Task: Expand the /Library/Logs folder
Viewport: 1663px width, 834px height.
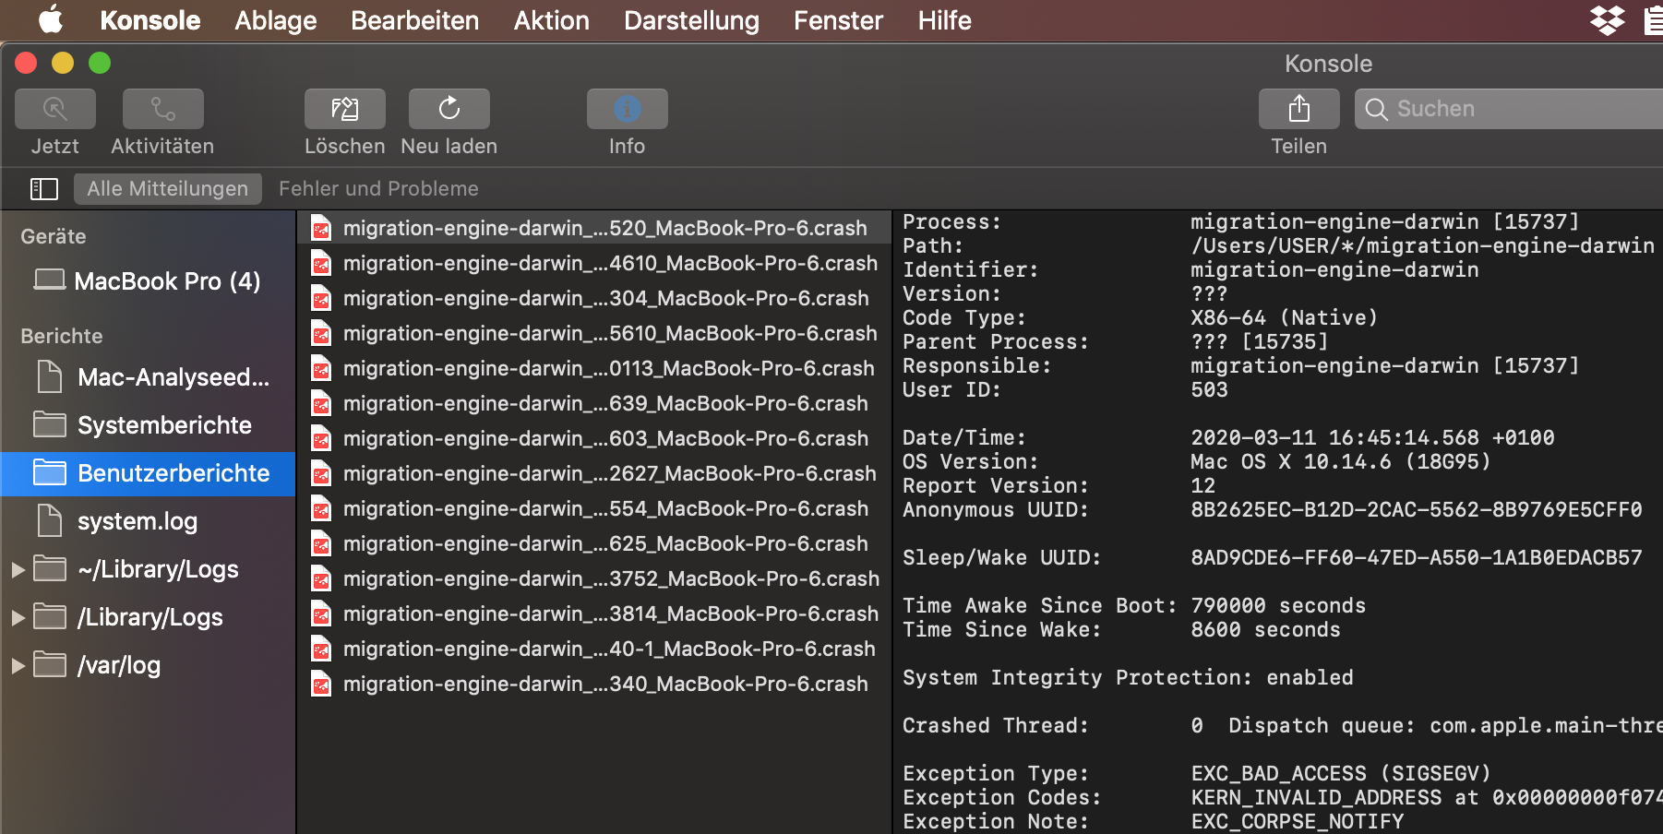Action: click(x=17, y=616)
